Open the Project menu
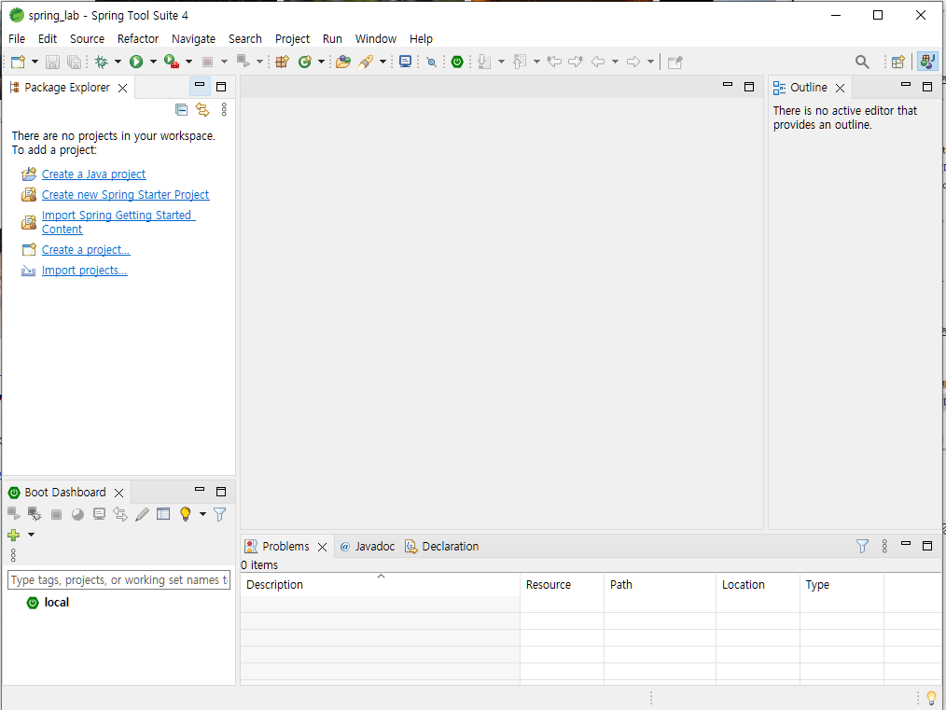This screenshot has width=946, height=710. click(x=292, y=38)
